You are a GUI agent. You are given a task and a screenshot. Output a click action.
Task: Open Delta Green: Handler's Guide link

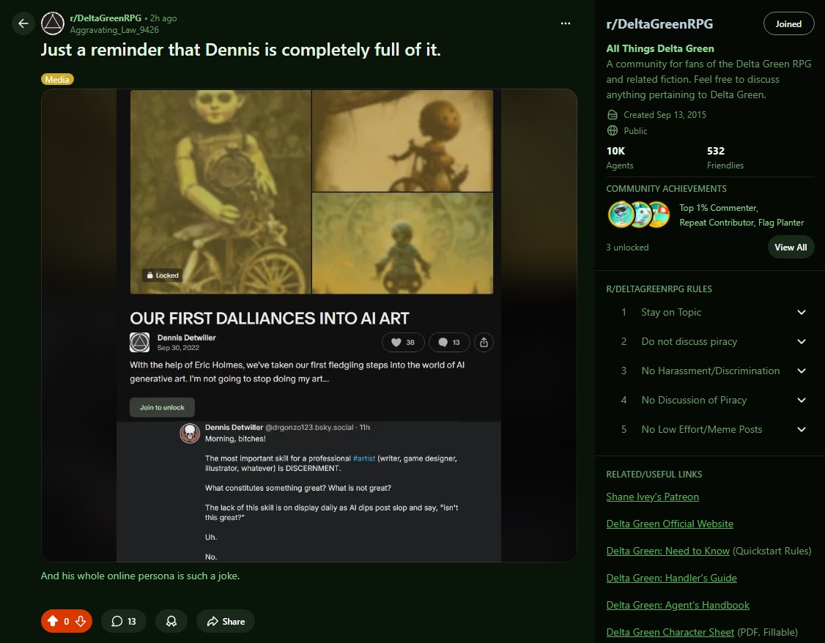(671, 579)
